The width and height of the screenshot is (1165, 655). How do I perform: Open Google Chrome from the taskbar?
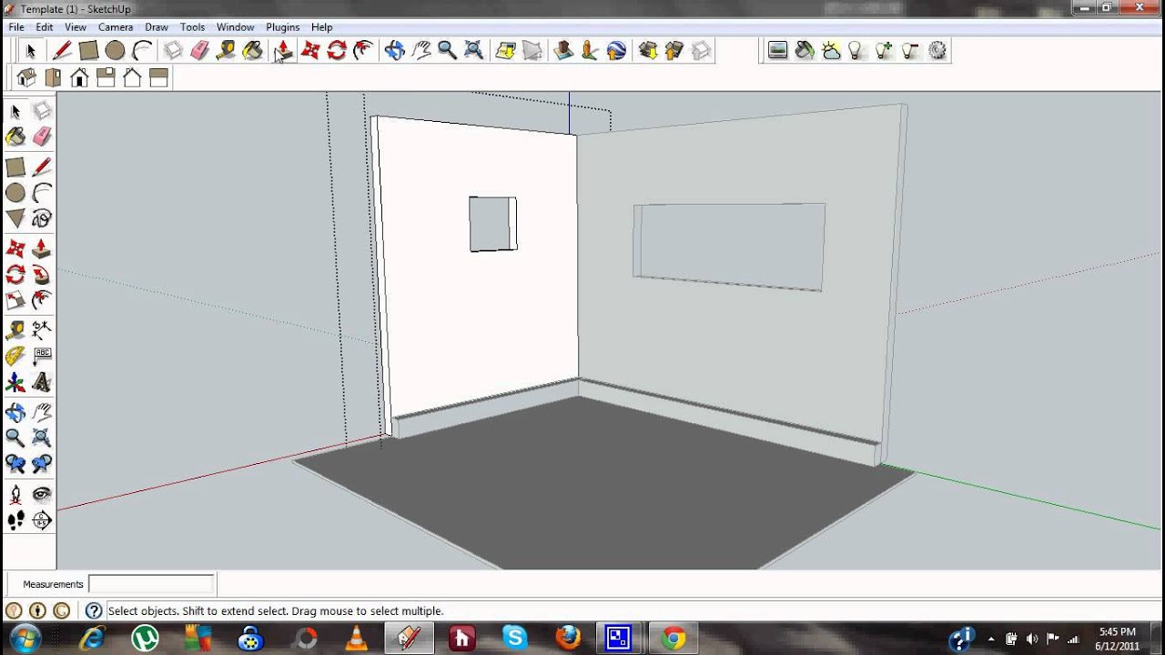[x=674, y=639]
